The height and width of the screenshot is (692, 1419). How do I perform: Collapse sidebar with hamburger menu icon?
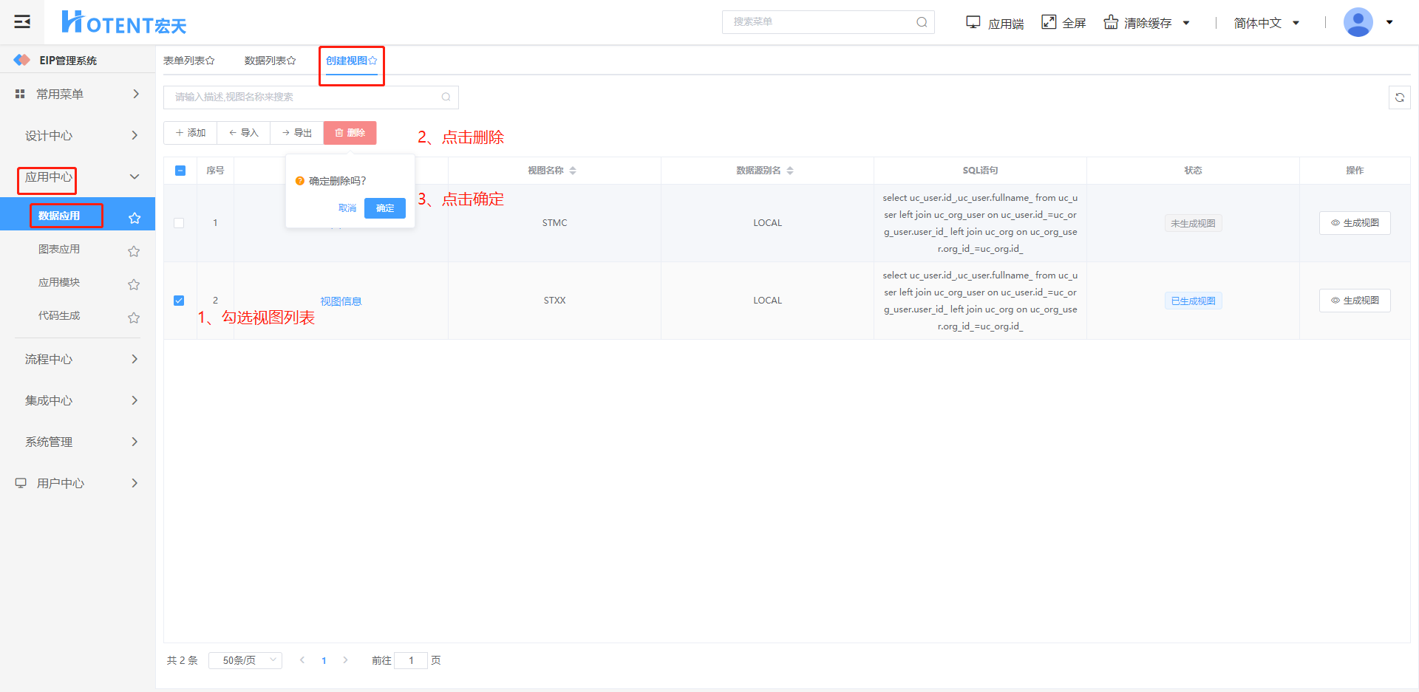pos(22,21)
